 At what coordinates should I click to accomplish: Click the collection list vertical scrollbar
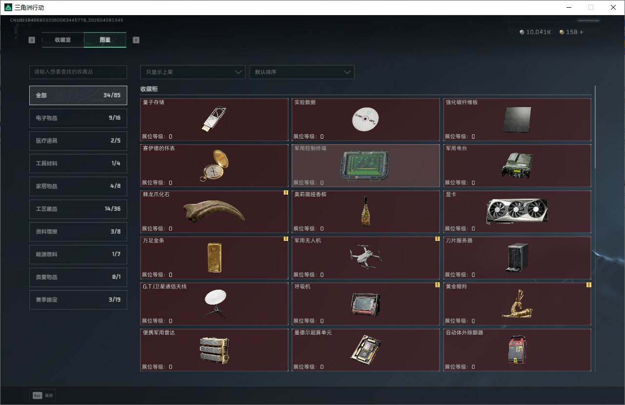point(595,128)
